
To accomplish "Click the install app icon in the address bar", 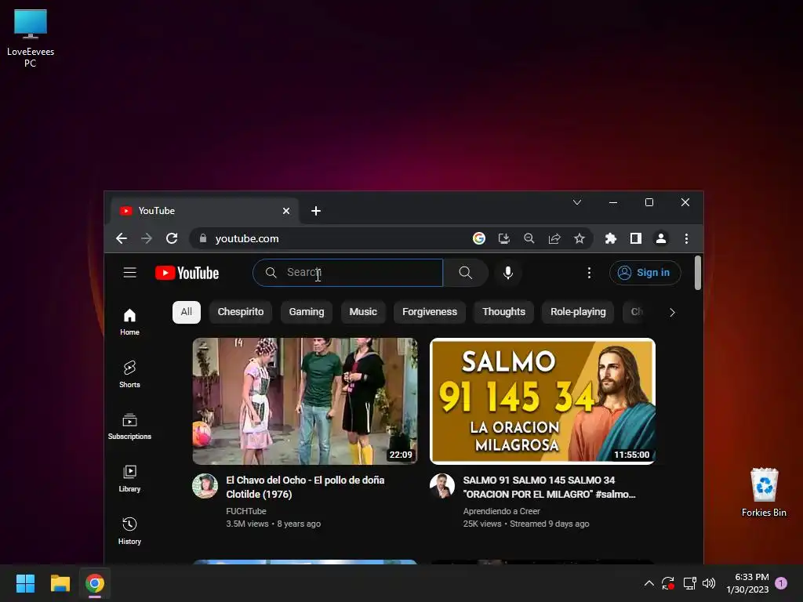I will pos(504,238).
